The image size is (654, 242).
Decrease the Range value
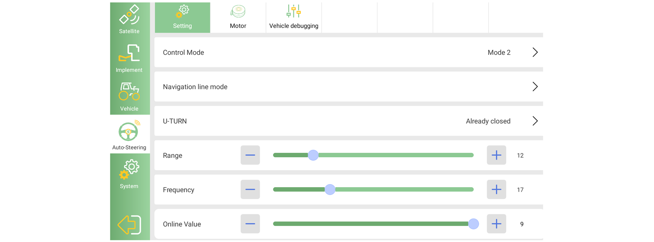(250, 155)
